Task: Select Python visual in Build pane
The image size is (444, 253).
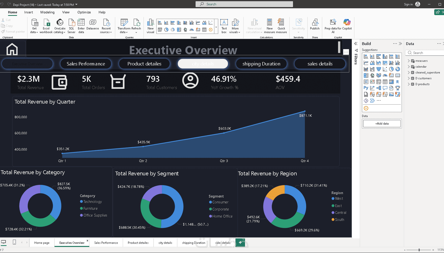Action: pyautogui.click(x=366, y=88)
